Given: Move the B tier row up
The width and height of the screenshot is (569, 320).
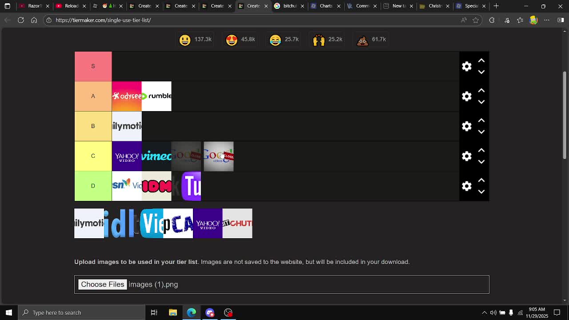Looking at the screenshot, I should 481,120.
